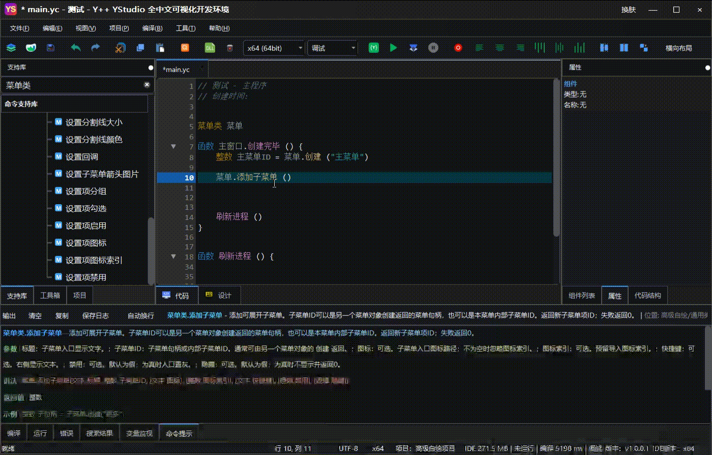This screenshot has height=455, width=712.
Task: Switch to the 搜索结果 bottom tab
Action: (100, 433)
